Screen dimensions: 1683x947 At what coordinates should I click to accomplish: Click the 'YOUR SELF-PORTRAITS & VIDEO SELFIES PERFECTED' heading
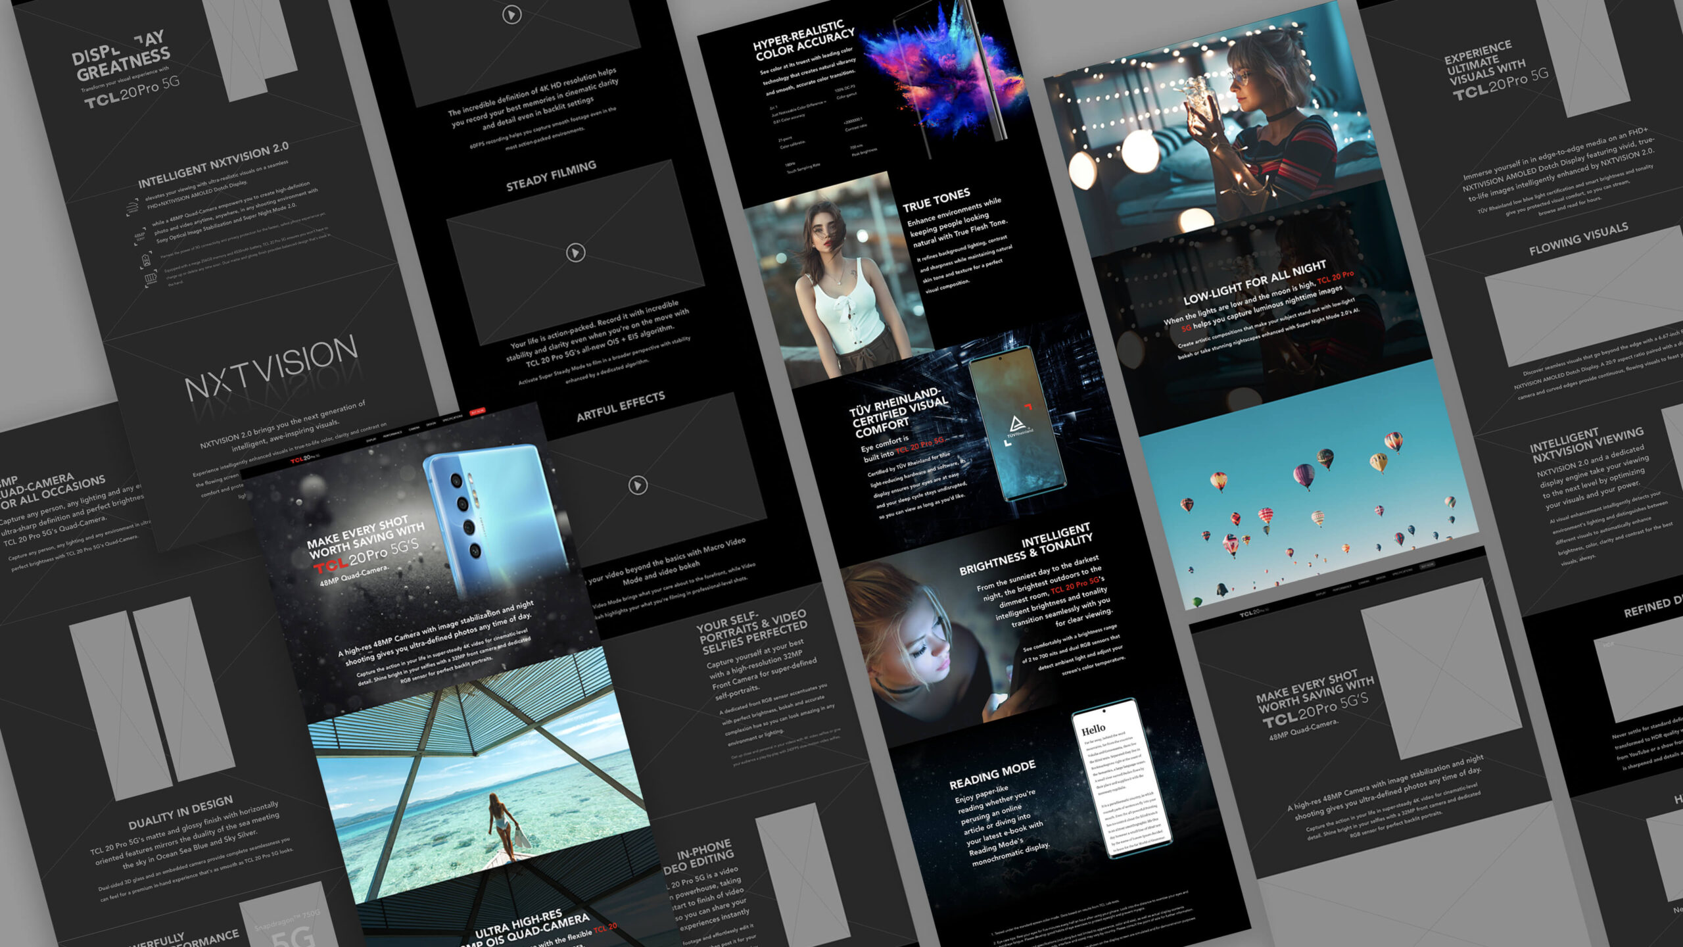coord(752,631)
